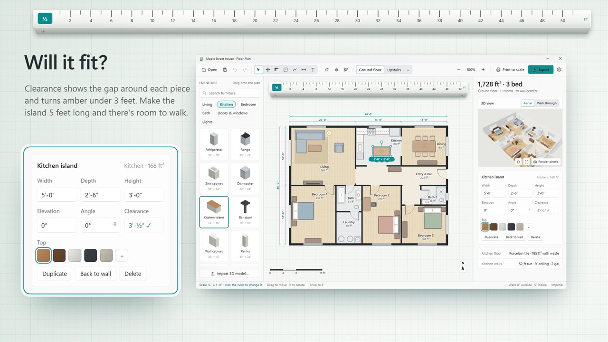The height and width of the screenshot is (342, 608).
Task: Click Print to scale
Action: click(510, 69)
